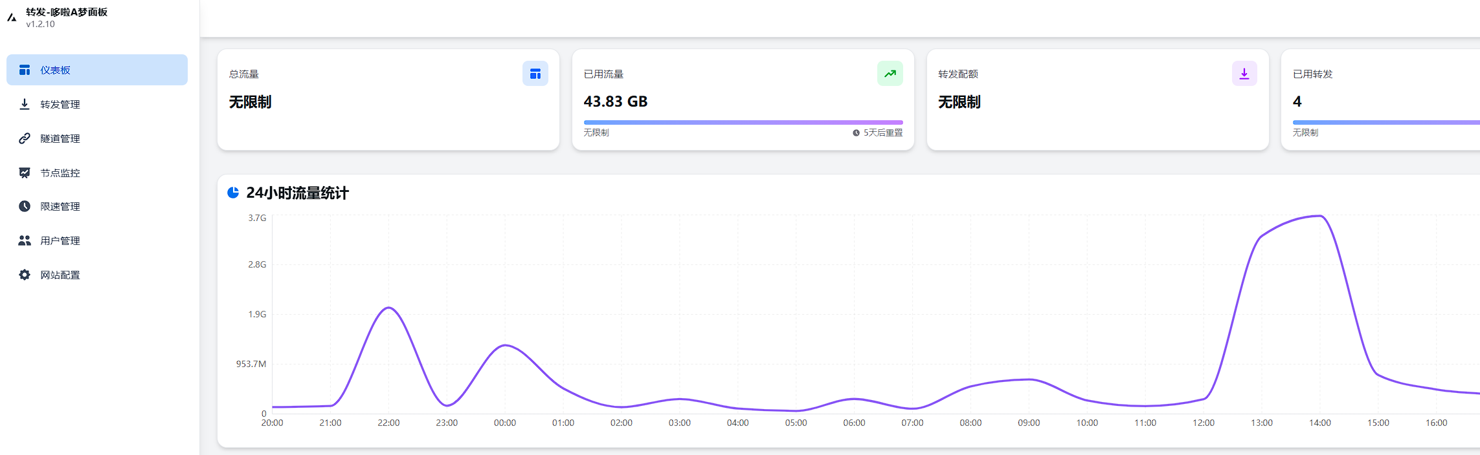Click the people icon beside 用户管理
This screenshot has width=1480, height=455.
coord(25,240)
